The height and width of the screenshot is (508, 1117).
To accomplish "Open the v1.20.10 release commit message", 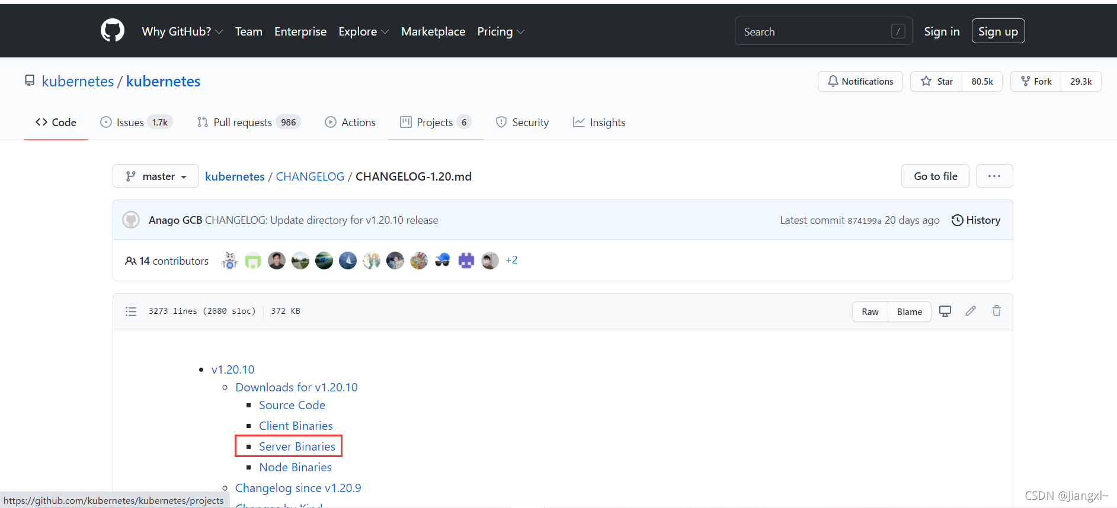I will click(322, 220).
